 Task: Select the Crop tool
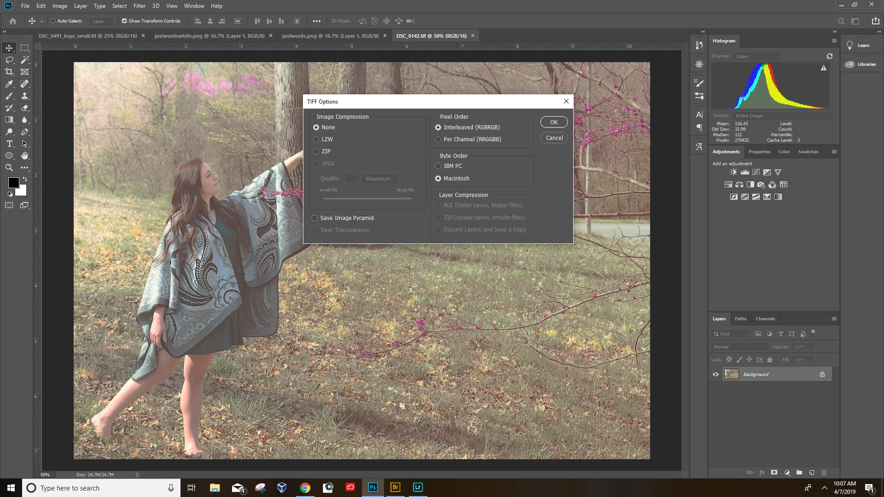(9, 72)
